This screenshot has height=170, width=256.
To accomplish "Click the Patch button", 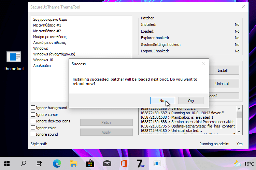I will [x=106, y=122].
